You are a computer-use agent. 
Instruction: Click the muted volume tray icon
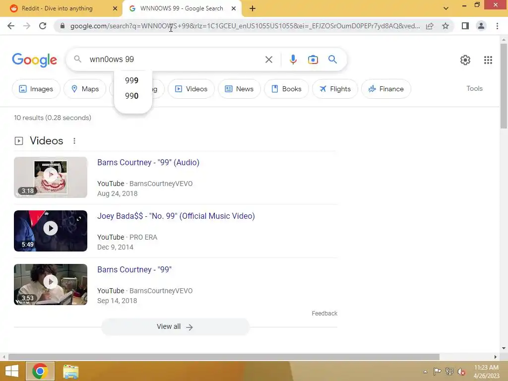pos(461,371)
